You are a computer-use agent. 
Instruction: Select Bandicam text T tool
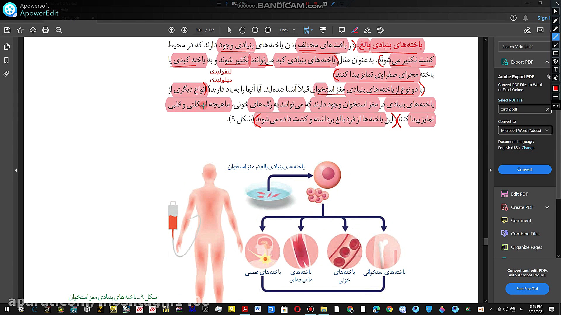click(x=556, y=69)
